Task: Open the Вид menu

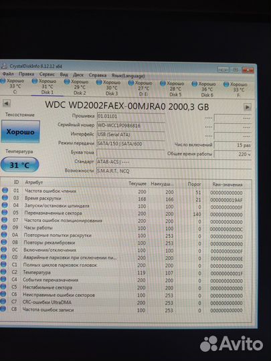Action: 64,75
